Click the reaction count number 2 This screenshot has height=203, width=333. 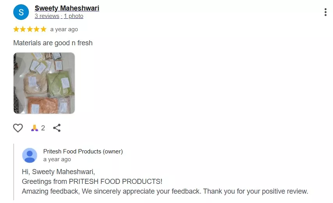click(43, 128)
